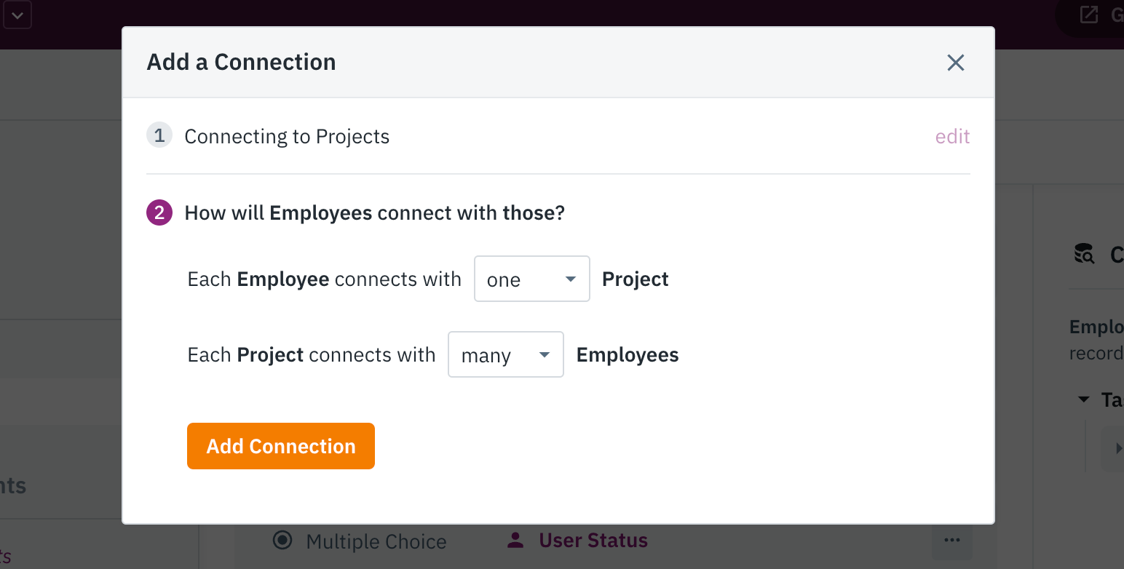This screenshot has width=1124, height=569.
Task: Click the database search icon in right panel
Action: point(1084,254)
